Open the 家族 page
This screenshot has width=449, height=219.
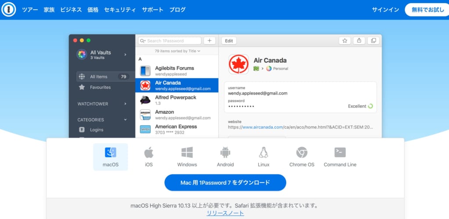click(49, 10)
